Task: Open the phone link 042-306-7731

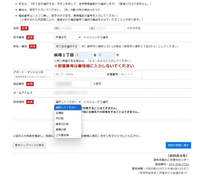Action: 179,164
